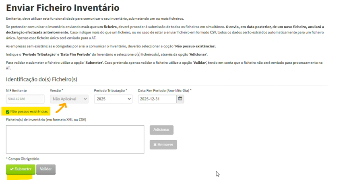
Task: Click 'Identificação do(s) Ficheiro(s)' section title
Action: click(41, 79)
